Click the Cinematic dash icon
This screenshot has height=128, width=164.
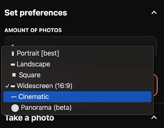14,97
